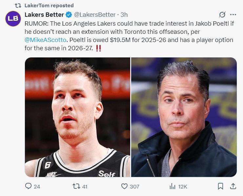View post analytics bar-chart icon
The height and width of the screenshot is (196, 243).
tap(172, 186)
